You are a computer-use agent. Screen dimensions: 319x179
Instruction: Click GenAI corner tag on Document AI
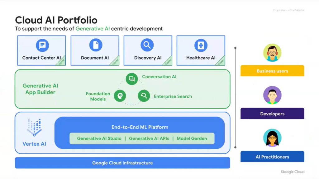click(115, 61)
